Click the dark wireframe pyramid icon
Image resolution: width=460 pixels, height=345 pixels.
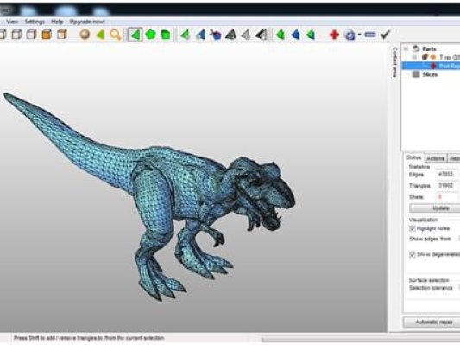point(230,35)
